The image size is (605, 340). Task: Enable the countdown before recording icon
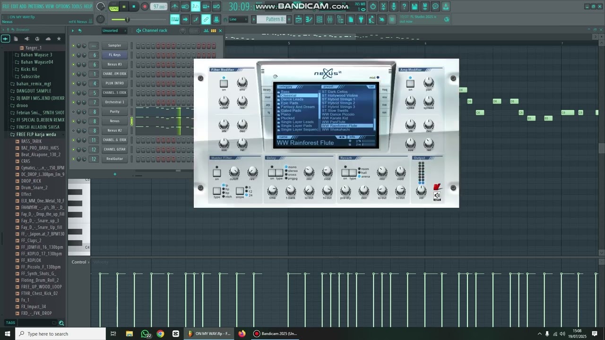[196, 7]
